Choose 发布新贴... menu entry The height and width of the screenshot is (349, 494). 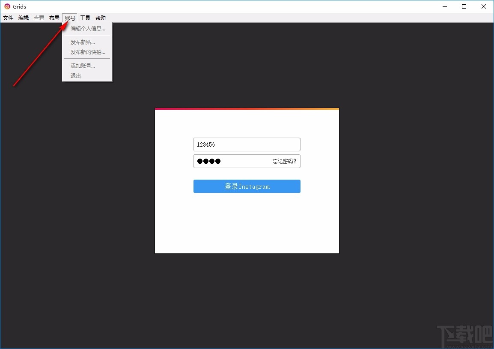pos(87,42)
